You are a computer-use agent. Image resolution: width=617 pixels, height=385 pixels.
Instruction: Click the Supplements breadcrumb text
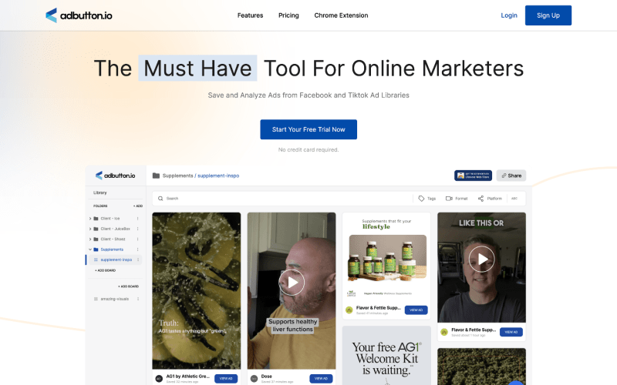point(177,176)
